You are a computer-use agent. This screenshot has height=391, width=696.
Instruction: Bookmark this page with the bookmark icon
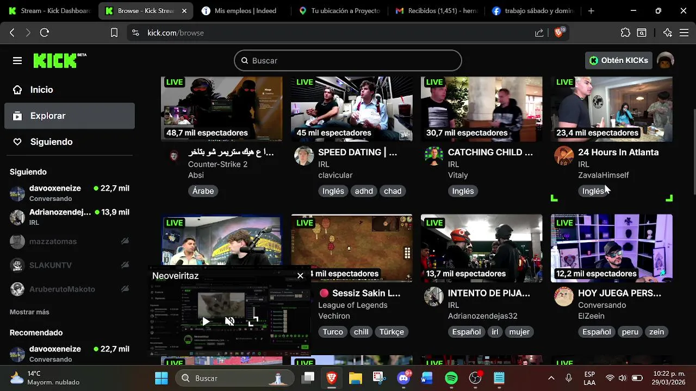[114, 33]
